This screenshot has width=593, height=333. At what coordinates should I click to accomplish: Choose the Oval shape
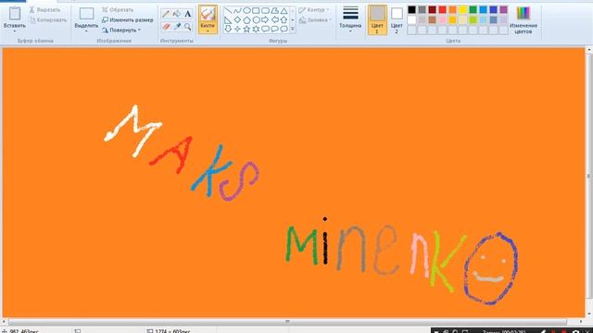pyautogui.click(x=246, y=10)
